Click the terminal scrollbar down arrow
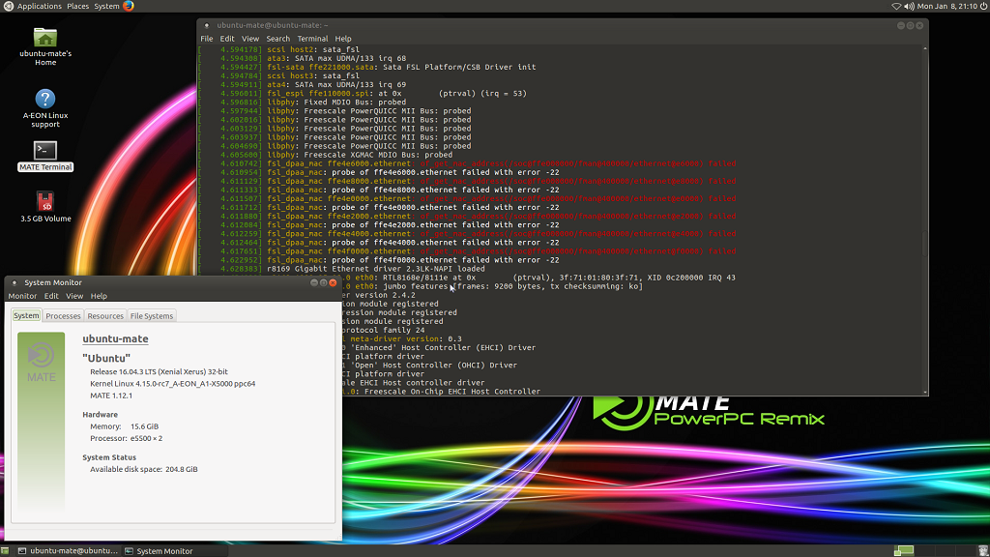 (925, 393)
